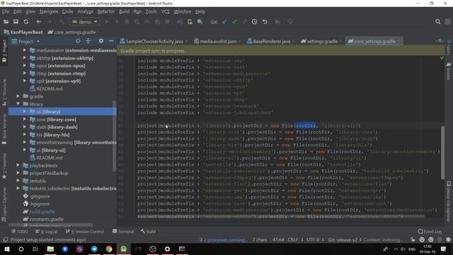The image size is (453, 255).
Task: Open the Build tool window
Action: pos(148,232)
